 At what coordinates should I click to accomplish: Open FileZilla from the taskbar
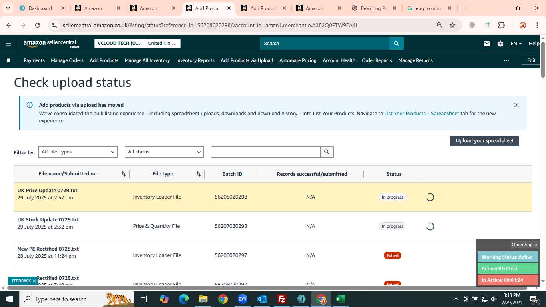282,299
